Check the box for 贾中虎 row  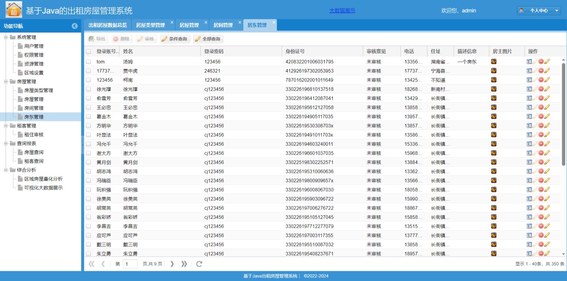(x=88, y=71)
